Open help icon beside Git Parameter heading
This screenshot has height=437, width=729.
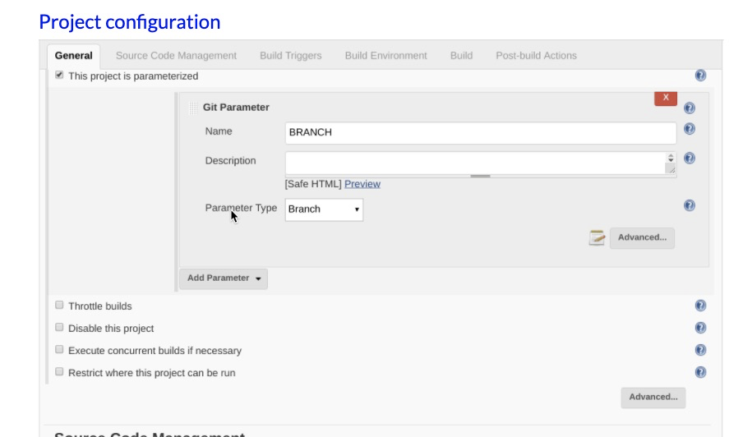pyautogui.click(x=689, y=108)
